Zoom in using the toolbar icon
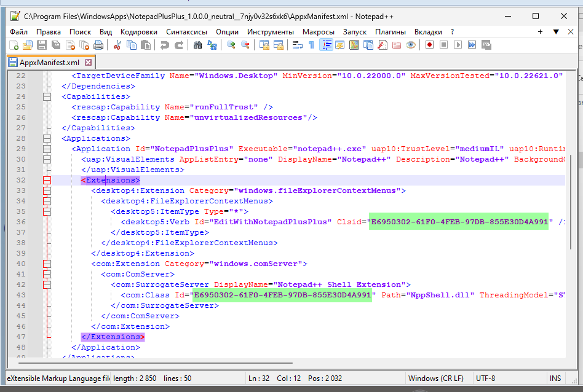Image resolution: width=583 pixels, height=392 pixels. [231, 45]
